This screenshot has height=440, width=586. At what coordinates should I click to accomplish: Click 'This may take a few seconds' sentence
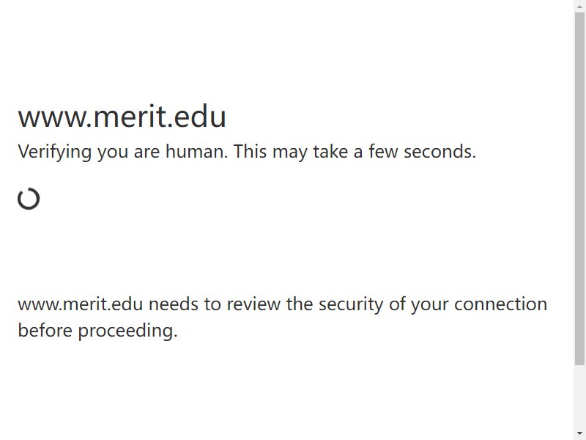pyautogui.click(x=355, y=152)
